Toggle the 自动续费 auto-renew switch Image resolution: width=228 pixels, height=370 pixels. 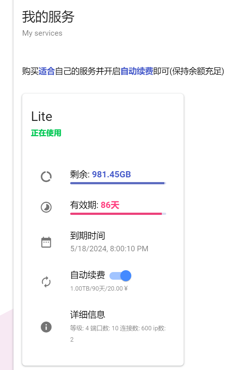pos(121,276)
